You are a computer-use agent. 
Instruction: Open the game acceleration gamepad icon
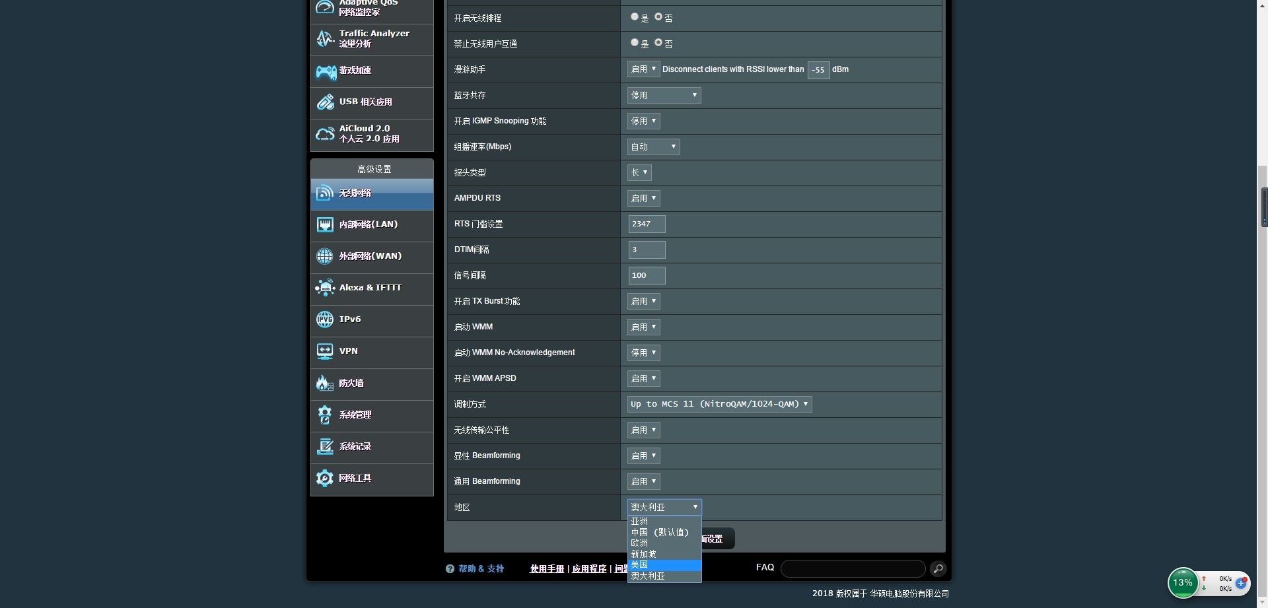click(326, 71)
